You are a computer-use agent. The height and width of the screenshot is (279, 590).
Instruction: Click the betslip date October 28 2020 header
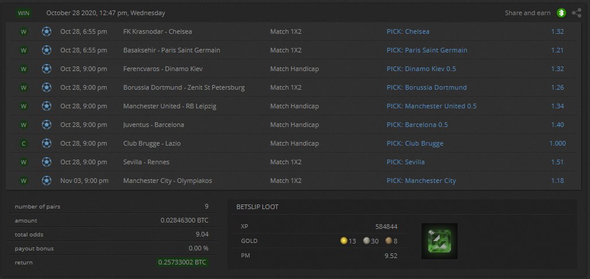pos(106,13)
